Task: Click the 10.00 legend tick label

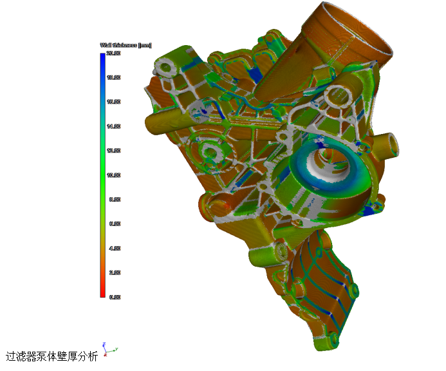Action: pyautogui.click(x=114, y=175)
